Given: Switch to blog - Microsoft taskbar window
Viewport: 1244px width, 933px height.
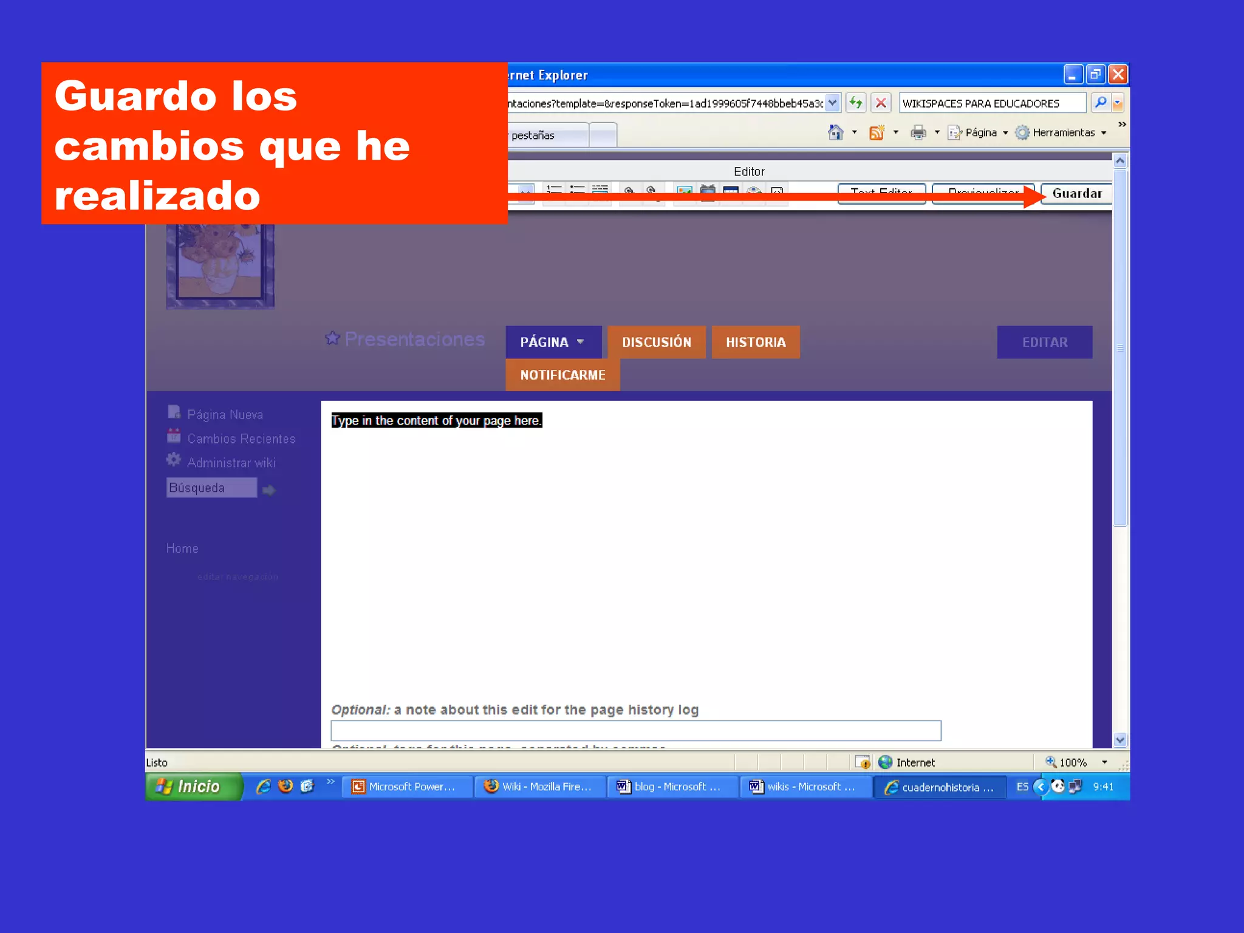Looking at the screenshot, I should click(x=672, y=787).
